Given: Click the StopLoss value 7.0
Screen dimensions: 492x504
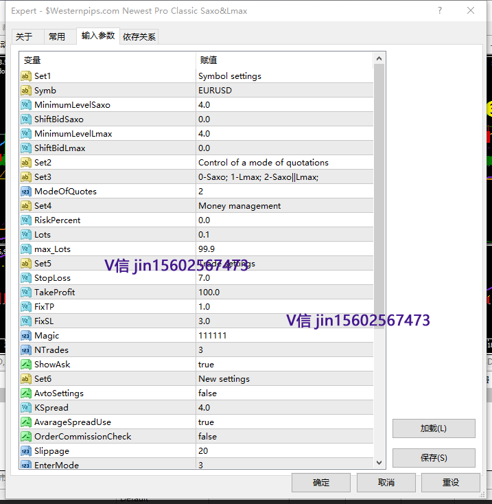Looking at the screenshot, I should [x=204, y=278].
